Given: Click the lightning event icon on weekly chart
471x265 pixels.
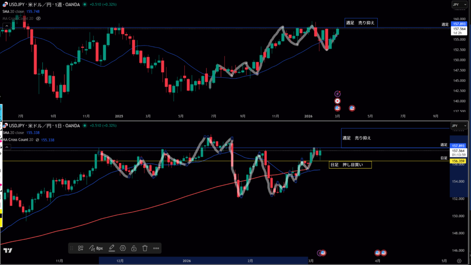Looking at the screenshot, I should pyautogui.click(x=337, y=93).
